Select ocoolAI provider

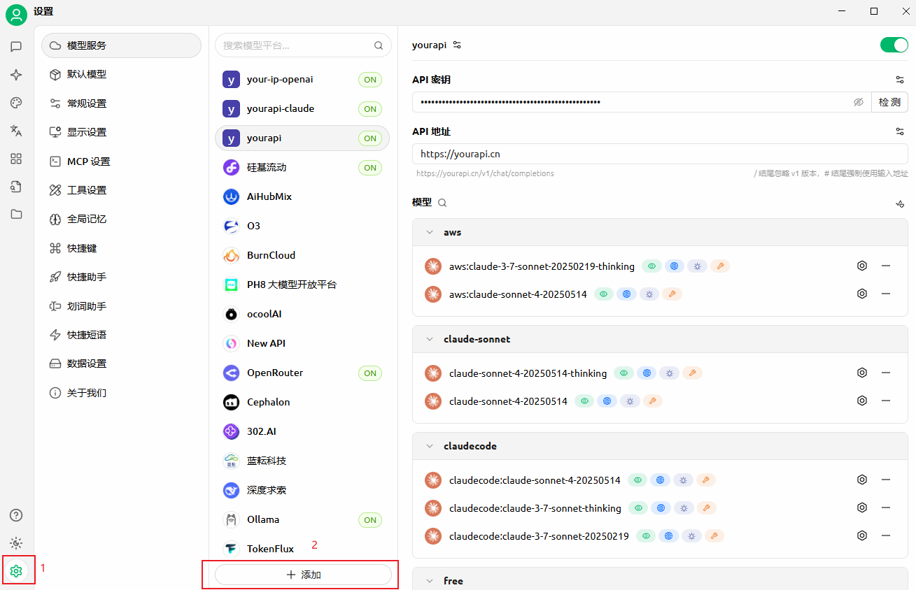(302, 315)
